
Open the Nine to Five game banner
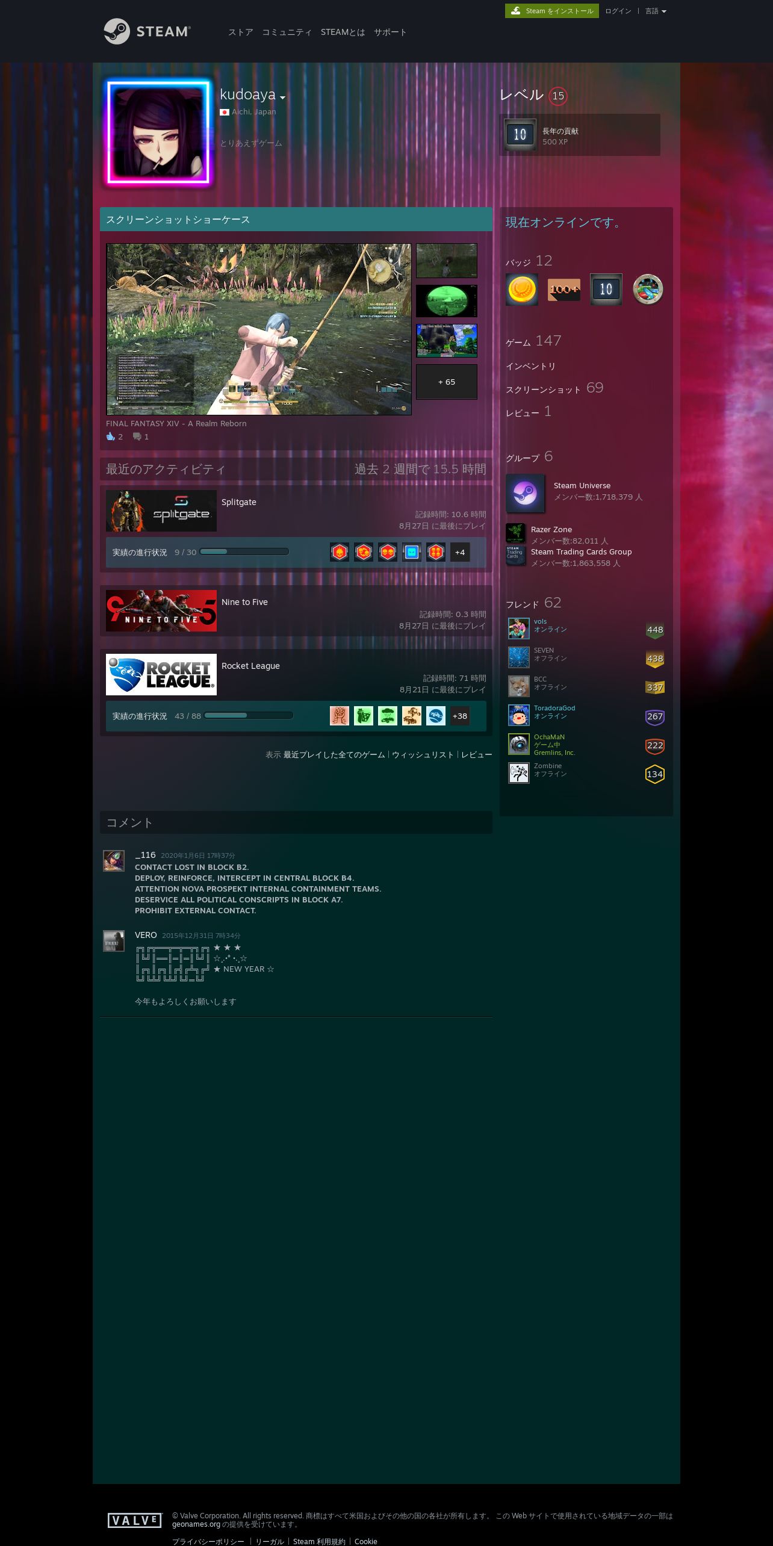[x=161, y=610]
